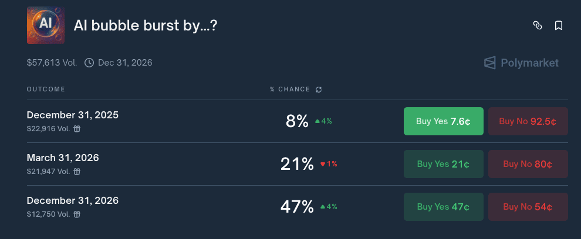Screen dimensions: 581x239
Task: Click the Polymarket logo
Action: pyautogui.click(x=521, y=63)
